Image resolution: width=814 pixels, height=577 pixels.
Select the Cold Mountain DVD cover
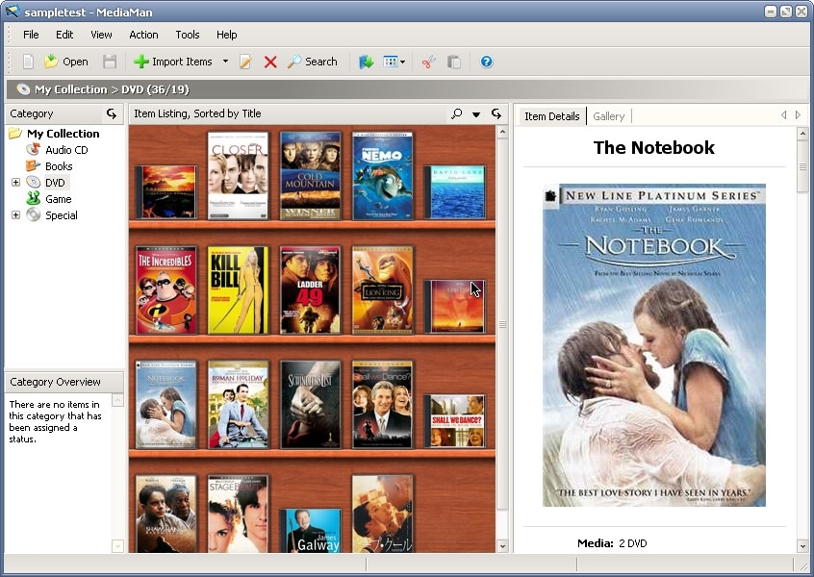(311, 175)
